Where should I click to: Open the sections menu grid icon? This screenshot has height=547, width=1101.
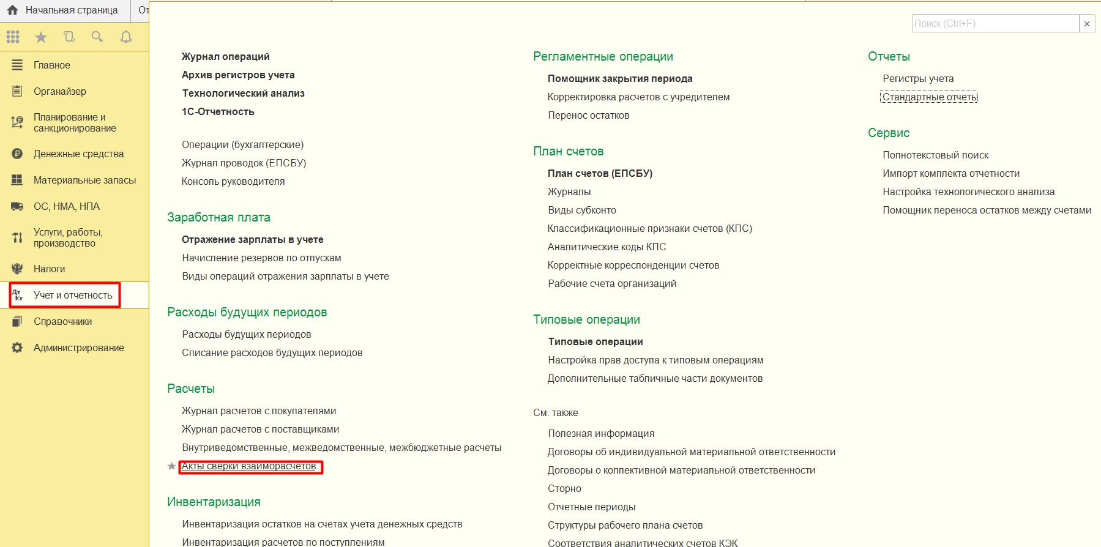tap(13, 37)
